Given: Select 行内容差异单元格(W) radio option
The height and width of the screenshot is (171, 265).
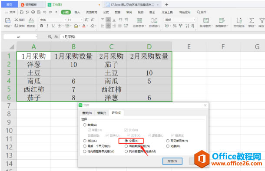Looking at the screenshot, I should click(x=85, y=151).
